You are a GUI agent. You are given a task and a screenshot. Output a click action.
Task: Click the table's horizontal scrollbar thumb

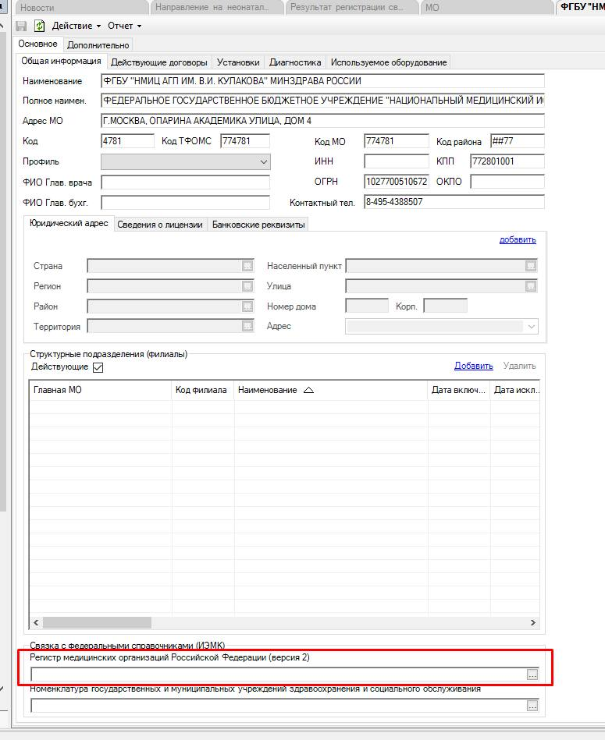pyautogui.click(x=97, y=622)
